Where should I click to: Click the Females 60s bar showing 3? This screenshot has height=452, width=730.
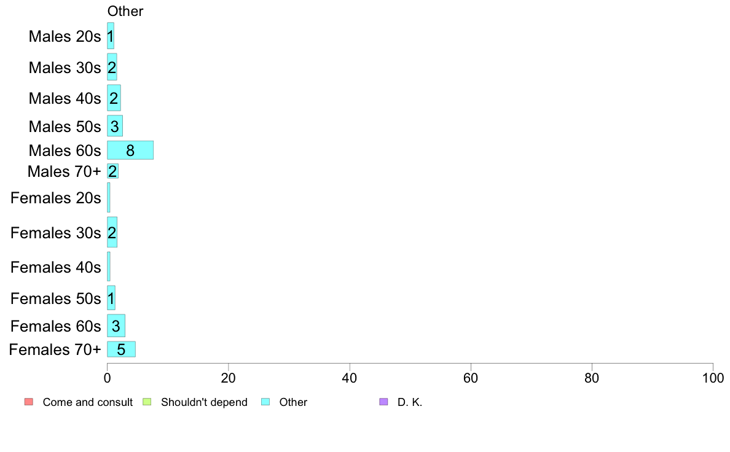click(116, 326)
